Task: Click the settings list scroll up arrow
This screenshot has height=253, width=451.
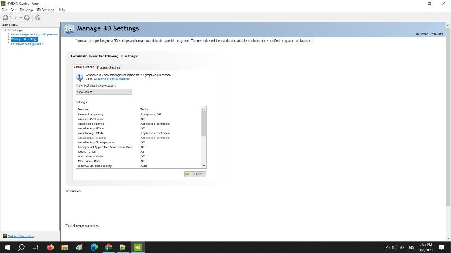Action: coord(204,109)
